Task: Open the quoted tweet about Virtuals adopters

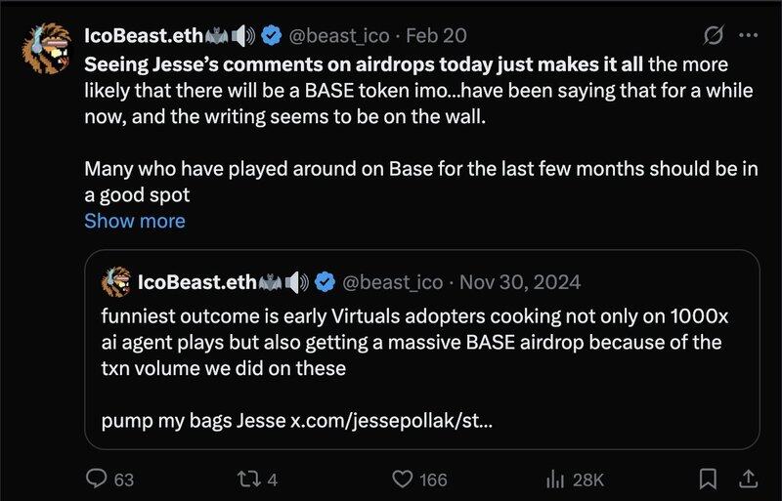Action: [x=422, y=350]
